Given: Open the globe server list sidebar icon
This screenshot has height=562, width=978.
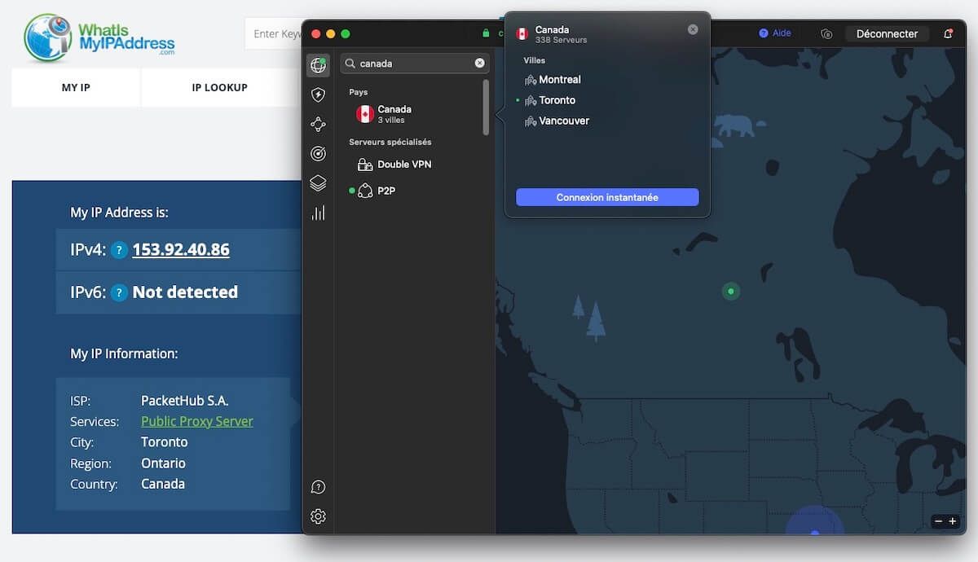Looking at the screenshot, I should (318, 66).
